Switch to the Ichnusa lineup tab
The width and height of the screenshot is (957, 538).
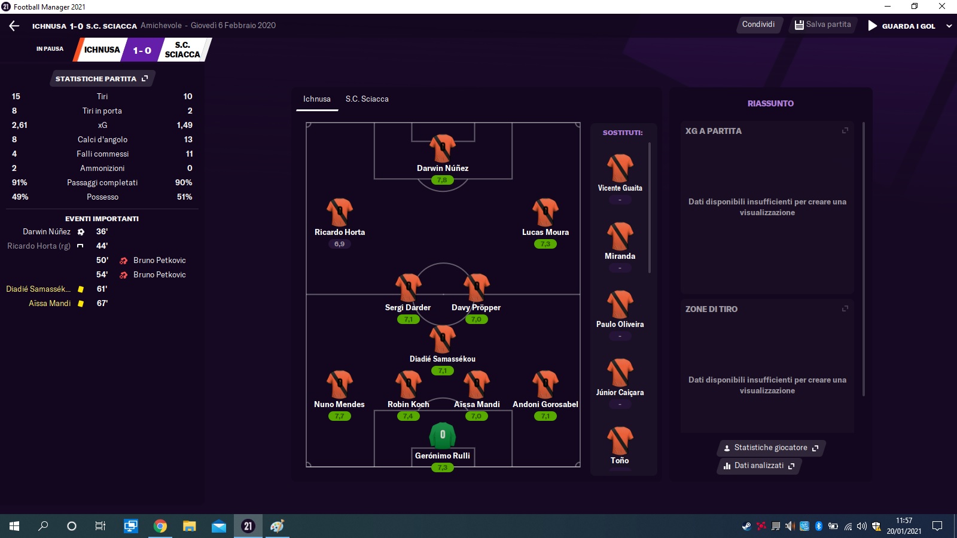tap(317, 99)
